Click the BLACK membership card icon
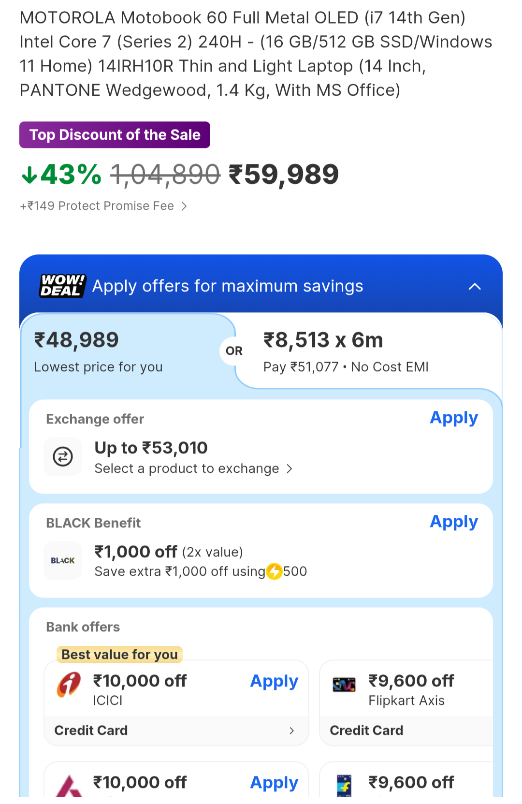The height and width of the screenshot is (804, 522). click(62, 560)
